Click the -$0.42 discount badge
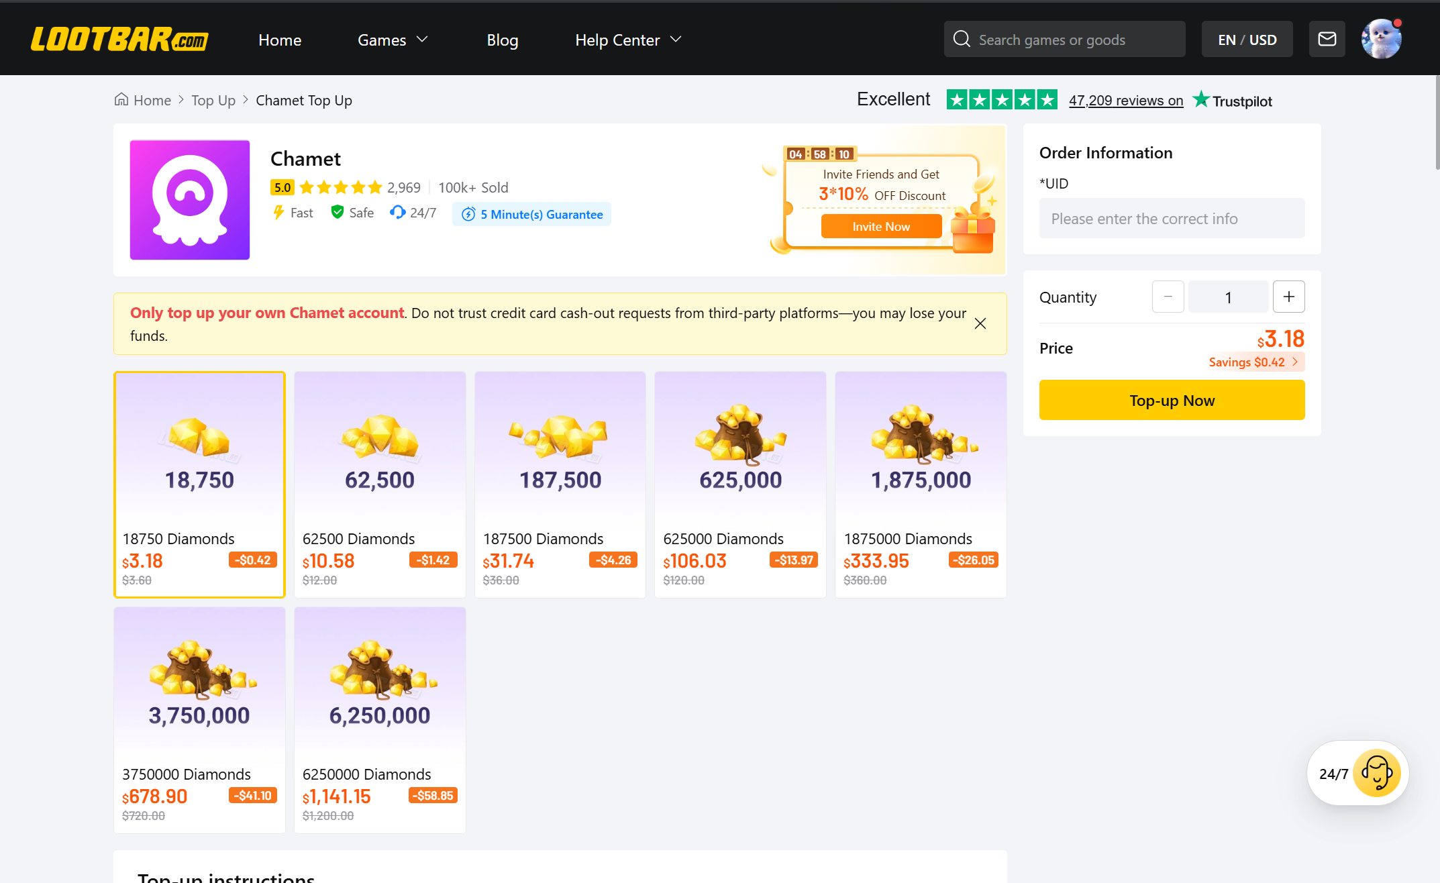Viewport: 1440px width, 883px height. pyautogui.click(x=253, y=560)
